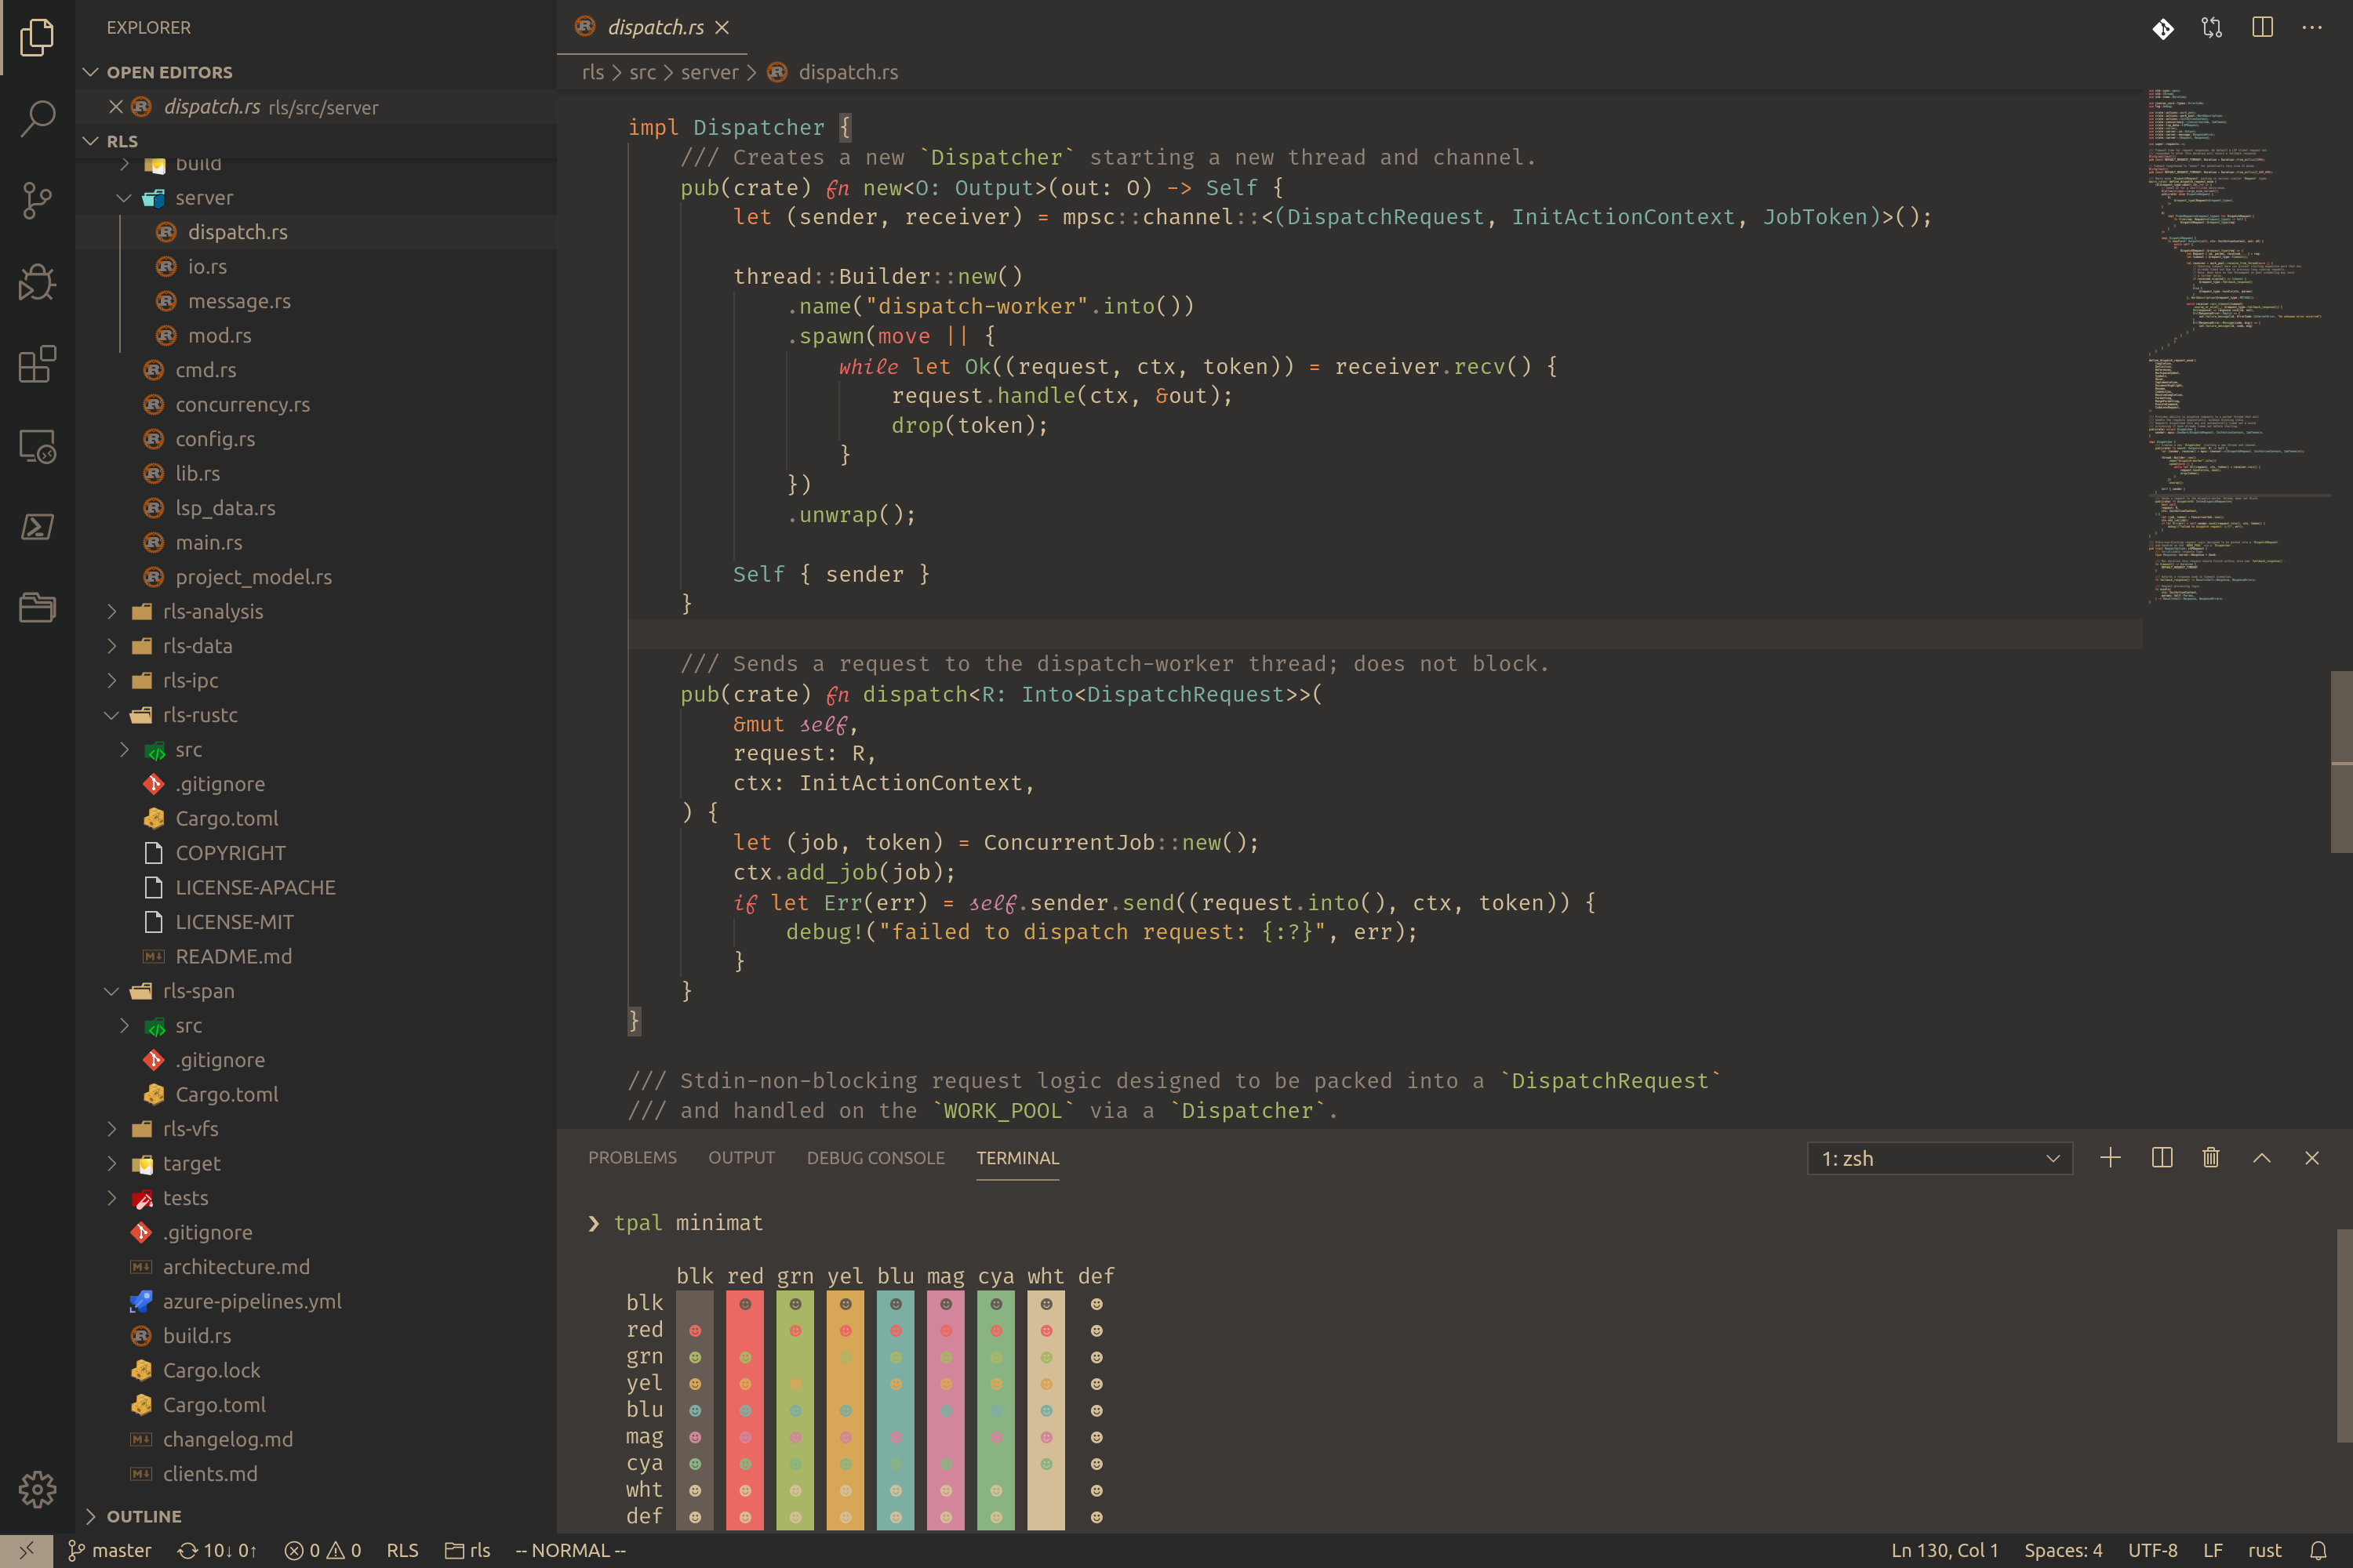The height and width of the screenshot is (1568, 2353).
Task: Switch to PROBLEMS tab
Action: 632,1156
